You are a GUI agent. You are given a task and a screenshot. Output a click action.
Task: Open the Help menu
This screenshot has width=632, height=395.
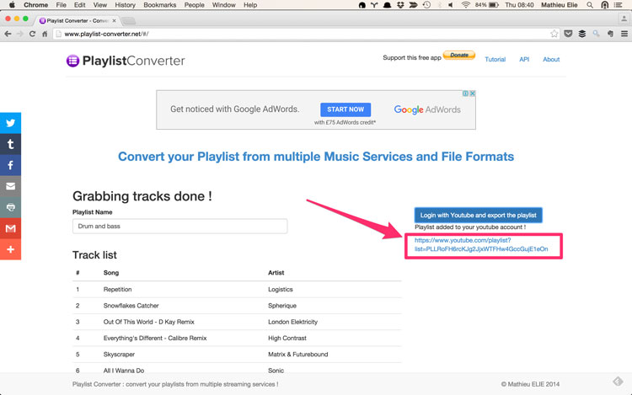pyautogui.click(x=250, y=5)
